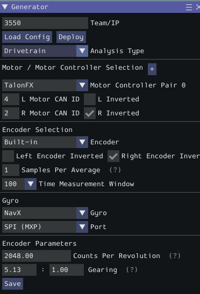Viewport: 200px width, 294px height.
Task: Enable Left Encoder Inverted
Action: click(x=8, y=156)
